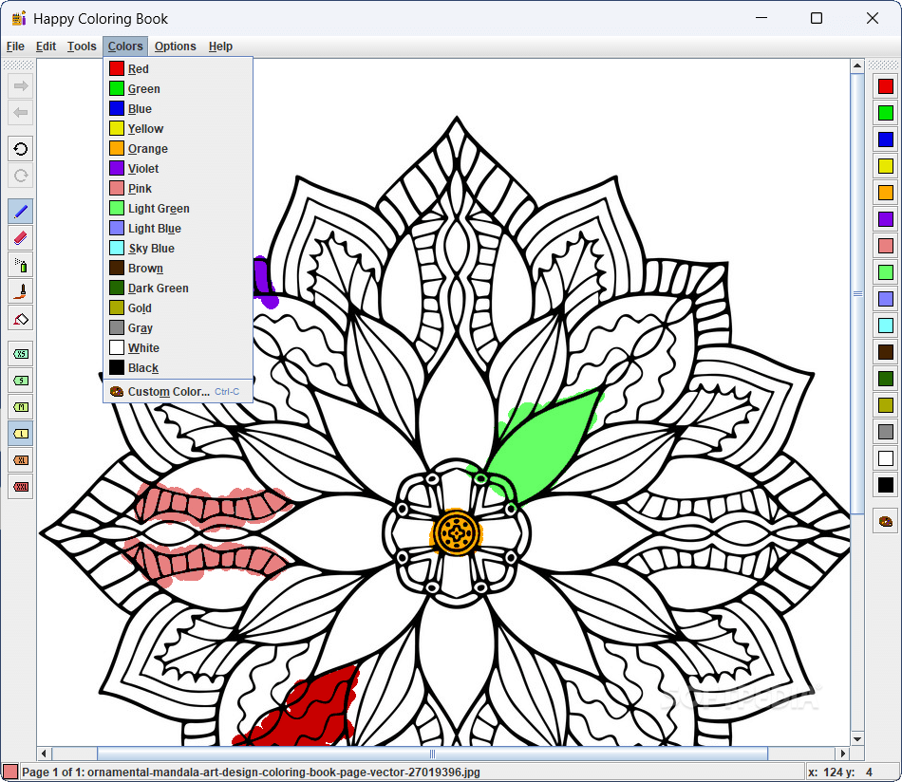Click the current color indicator in status bar
902x782 pixels.
click(x=9, y=773)
